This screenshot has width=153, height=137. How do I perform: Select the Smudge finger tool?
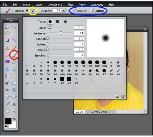point(7,76)
